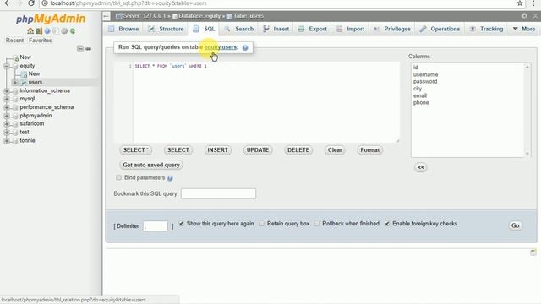Collapse the equity database tree node
The height and width of the screenshot is (304, 541).
7,66
